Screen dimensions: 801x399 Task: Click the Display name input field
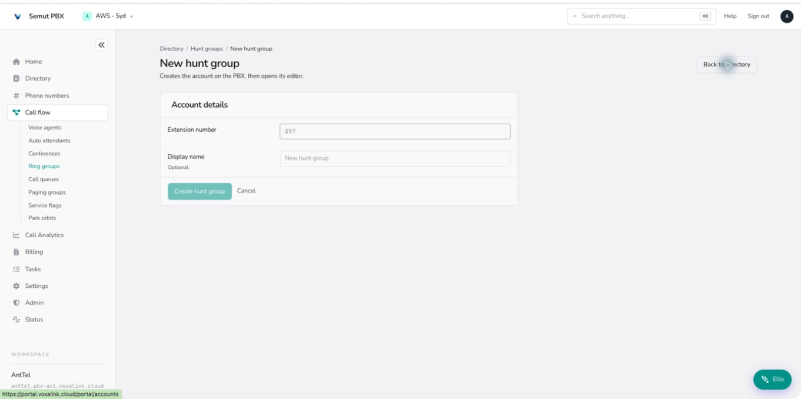(x=395, y=158)
